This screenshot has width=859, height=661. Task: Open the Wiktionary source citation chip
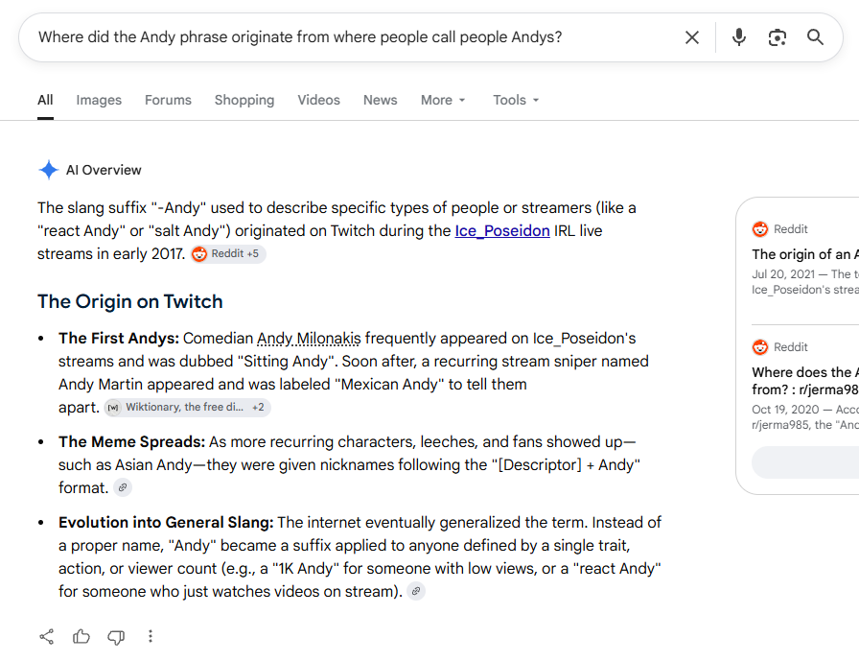coord(187,407)
